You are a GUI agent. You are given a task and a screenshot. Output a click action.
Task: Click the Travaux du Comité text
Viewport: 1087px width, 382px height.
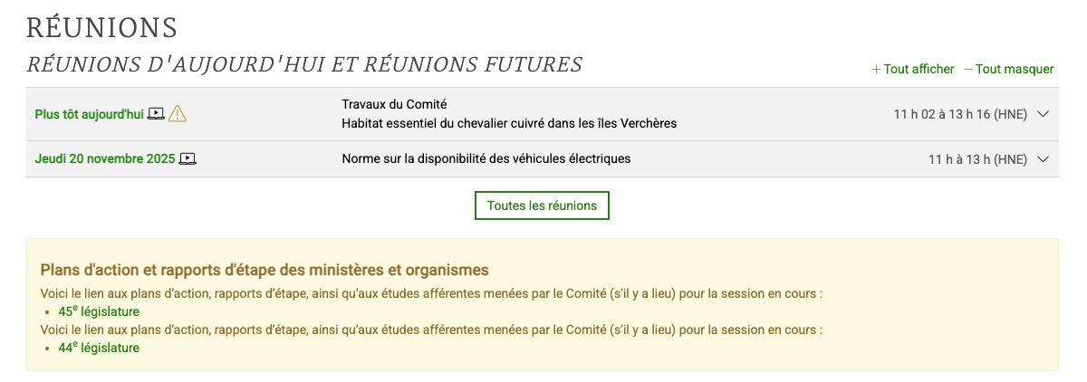[x=394, y=104]
